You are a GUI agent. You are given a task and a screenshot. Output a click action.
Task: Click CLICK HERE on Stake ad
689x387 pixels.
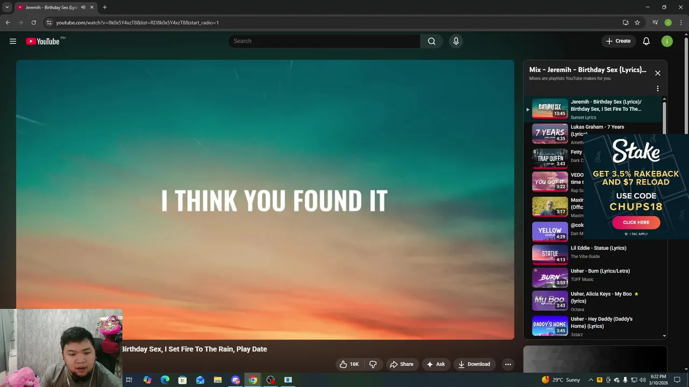636,223
